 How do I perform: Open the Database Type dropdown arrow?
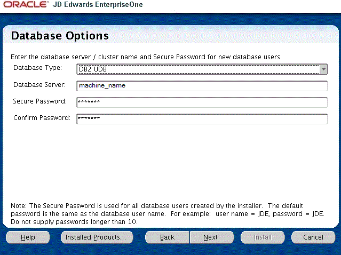323,69
